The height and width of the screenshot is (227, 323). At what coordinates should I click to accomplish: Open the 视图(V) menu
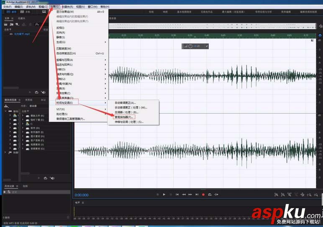pos(80,7)
